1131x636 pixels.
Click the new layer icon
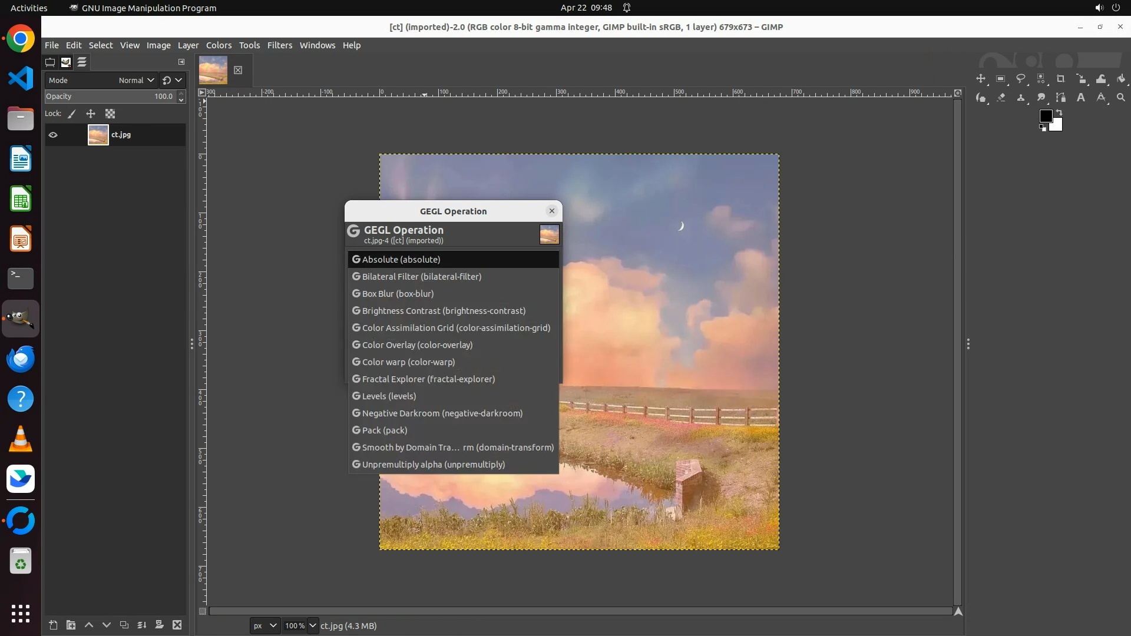click(53, 625)
